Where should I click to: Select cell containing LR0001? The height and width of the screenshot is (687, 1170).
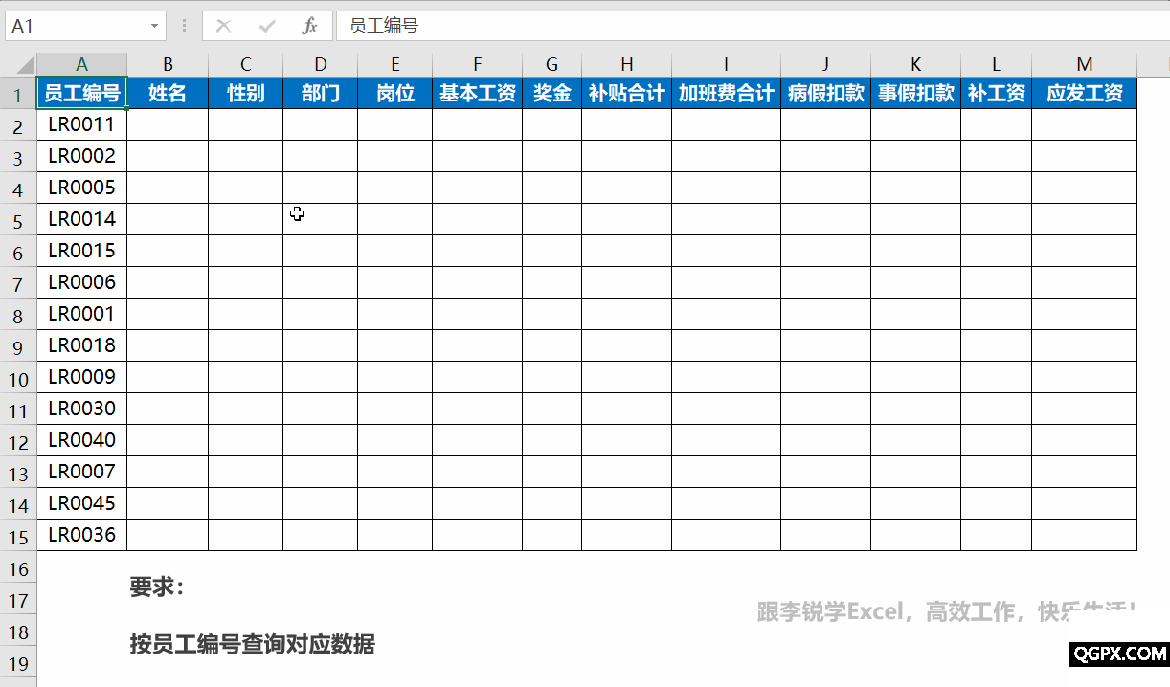coord(81,314)
